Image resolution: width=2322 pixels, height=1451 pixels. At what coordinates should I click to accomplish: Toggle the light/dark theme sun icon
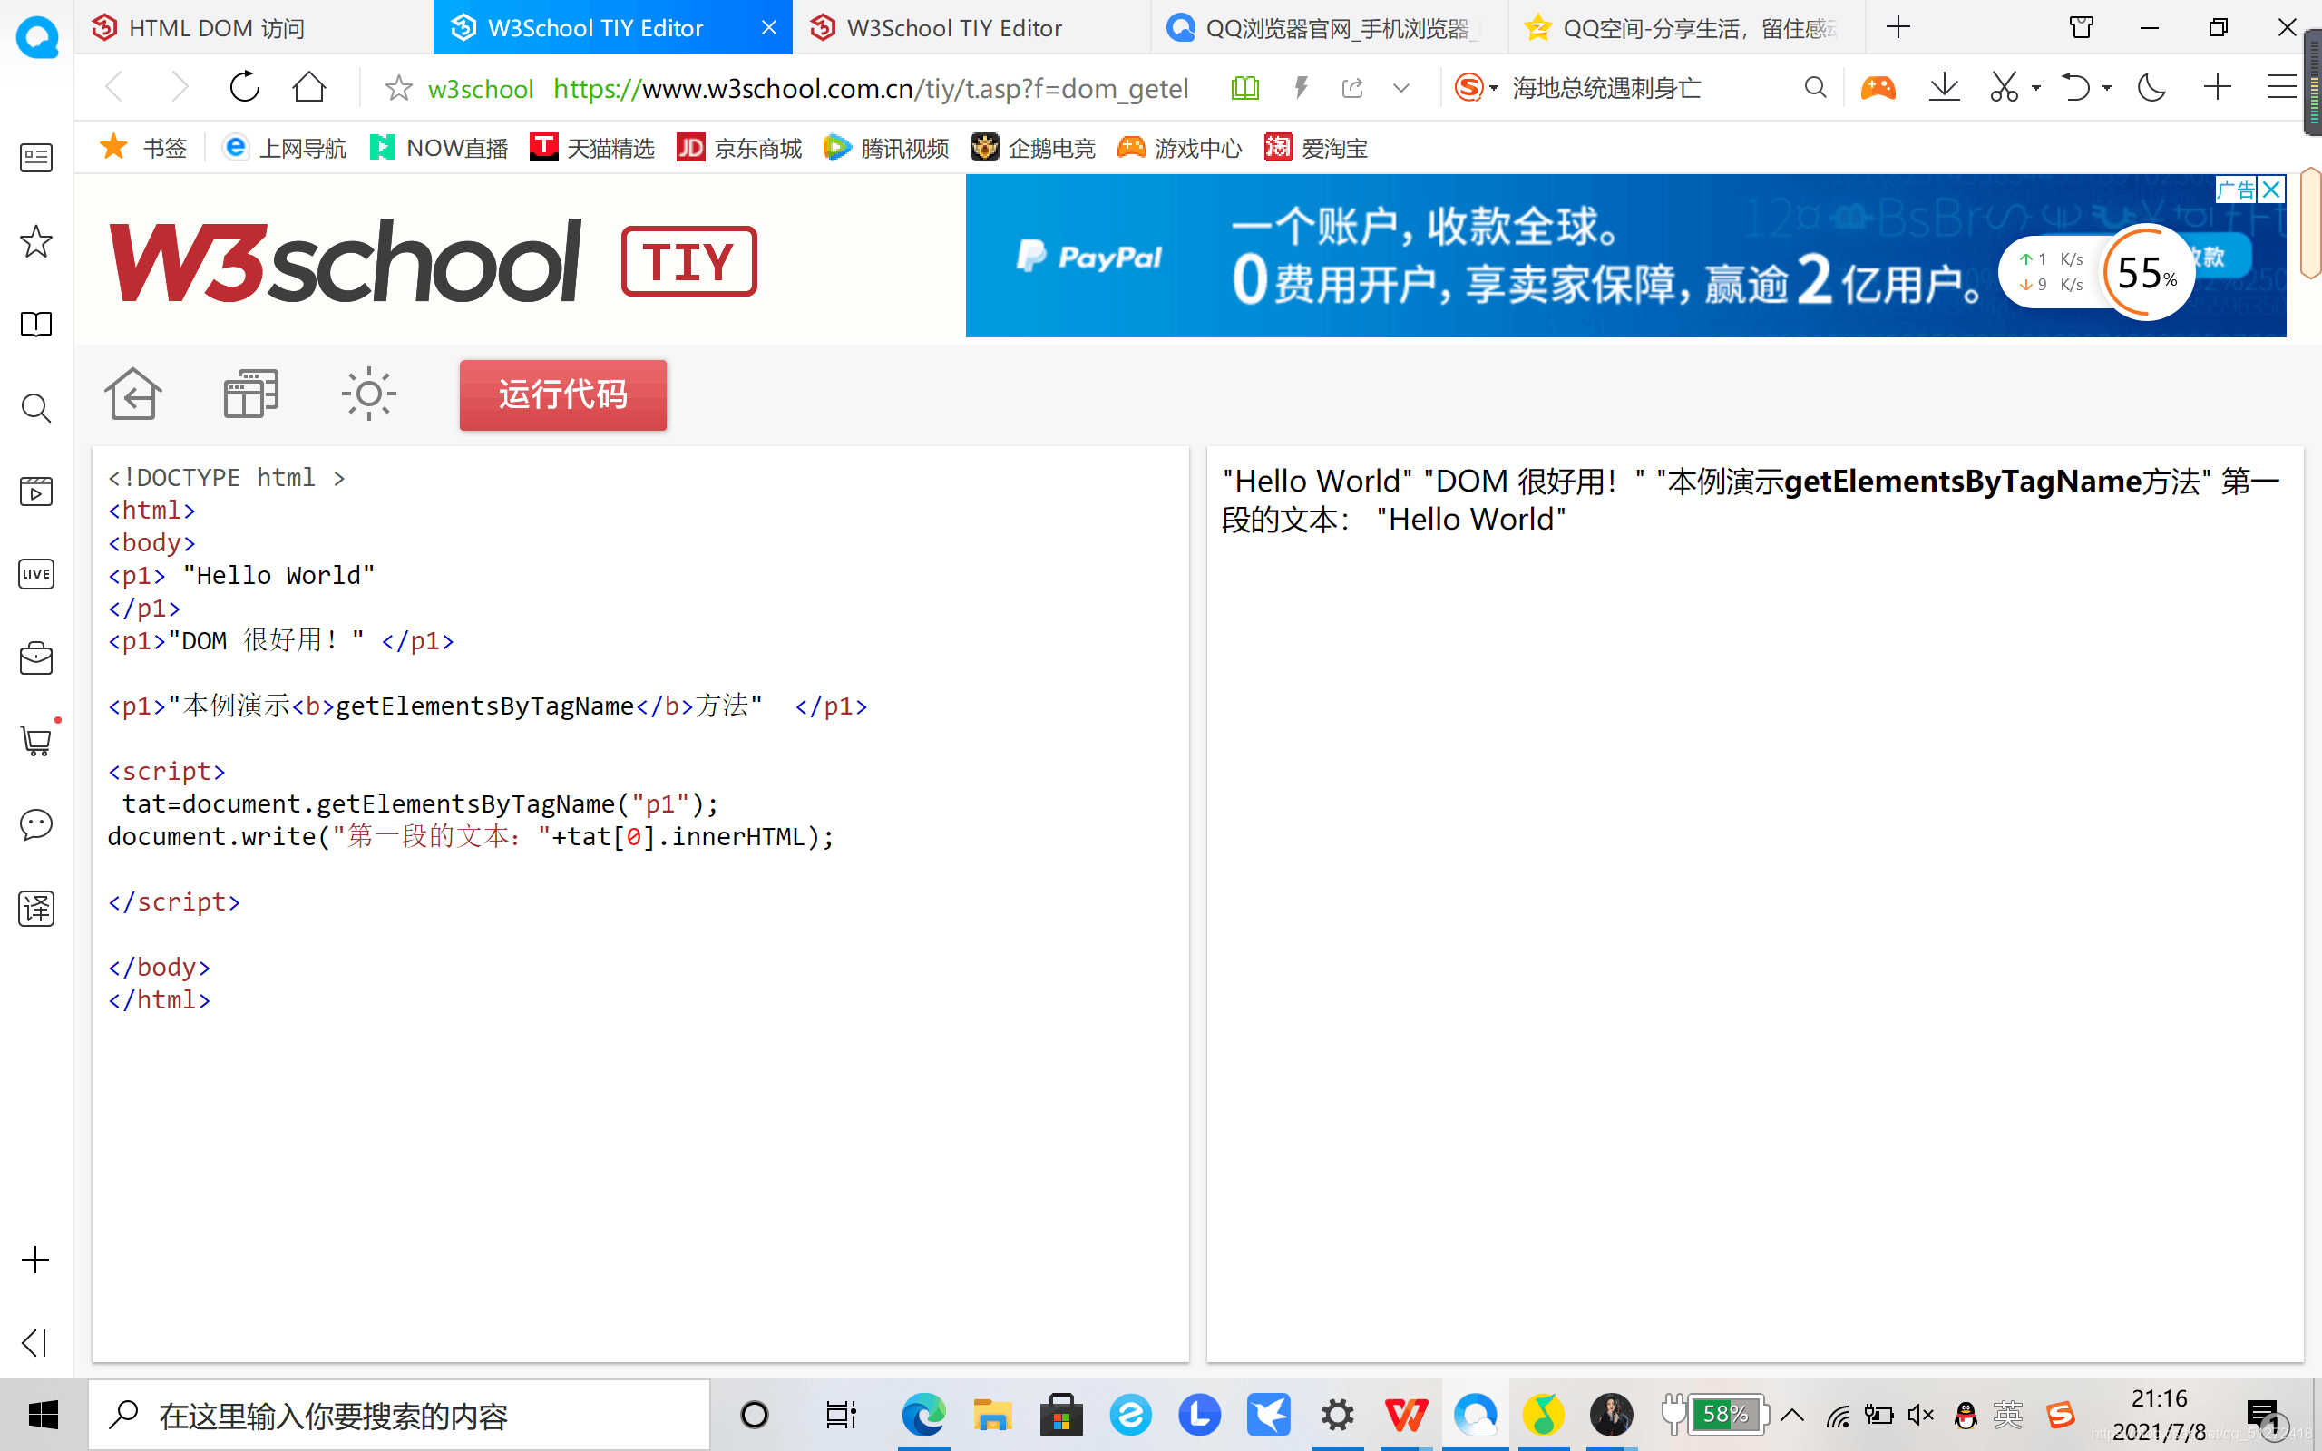pos(368,394)
